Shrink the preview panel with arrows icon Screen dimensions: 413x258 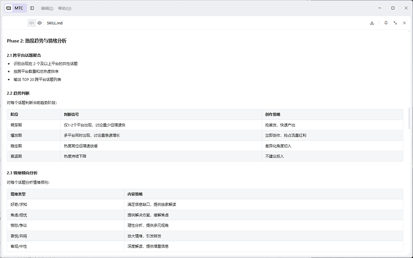pyautogui.click(x=395, y=23)
